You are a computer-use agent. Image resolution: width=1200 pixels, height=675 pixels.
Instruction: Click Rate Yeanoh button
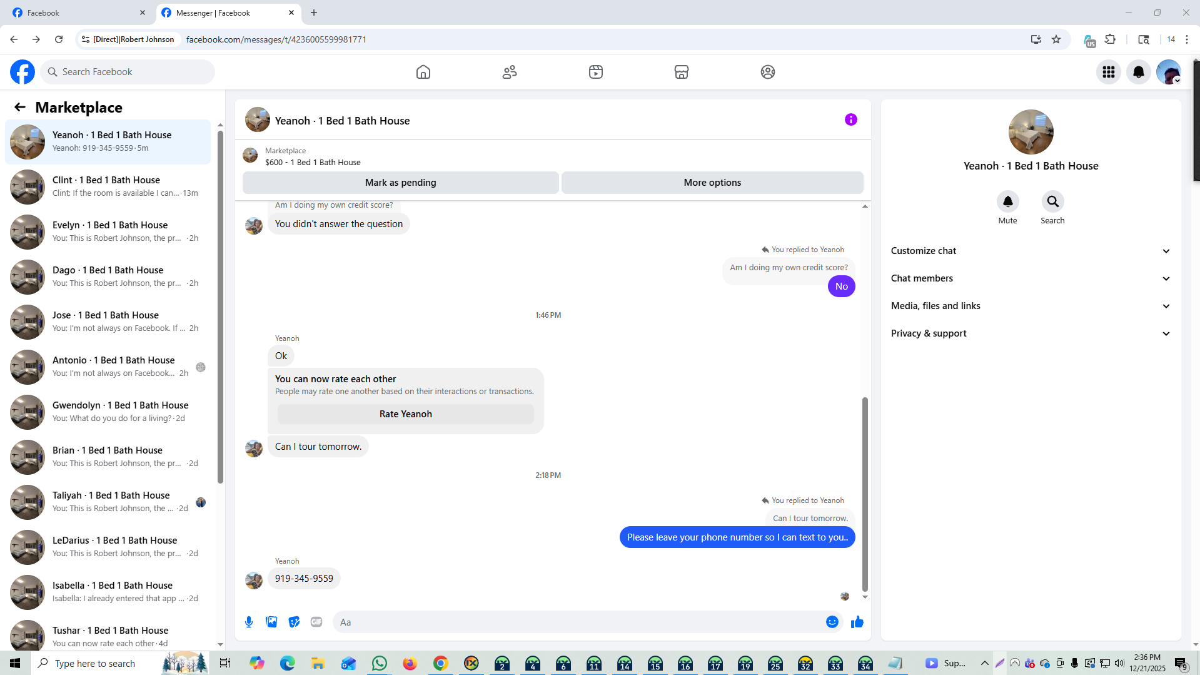pyautogui.click(x=406, y=414)
